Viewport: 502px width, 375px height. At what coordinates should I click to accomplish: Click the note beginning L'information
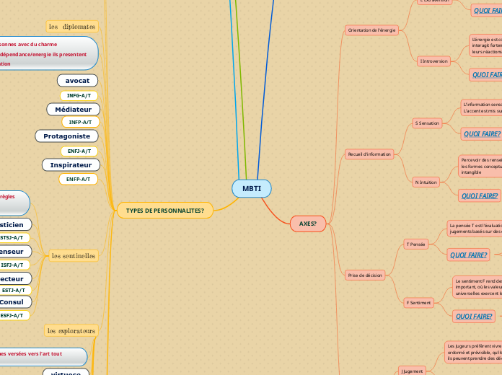(x=482, y=107)
